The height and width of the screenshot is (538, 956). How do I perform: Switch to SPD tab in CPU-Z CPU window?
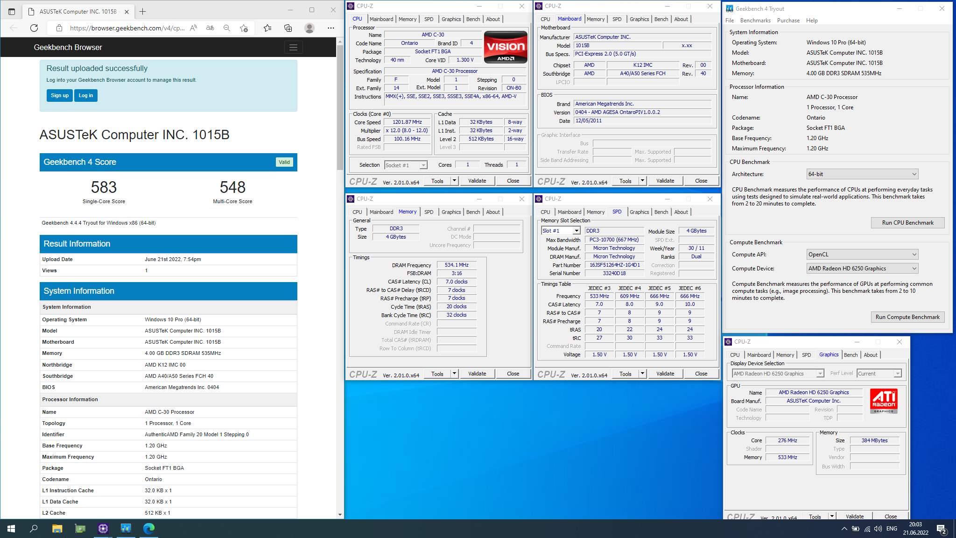429,19
